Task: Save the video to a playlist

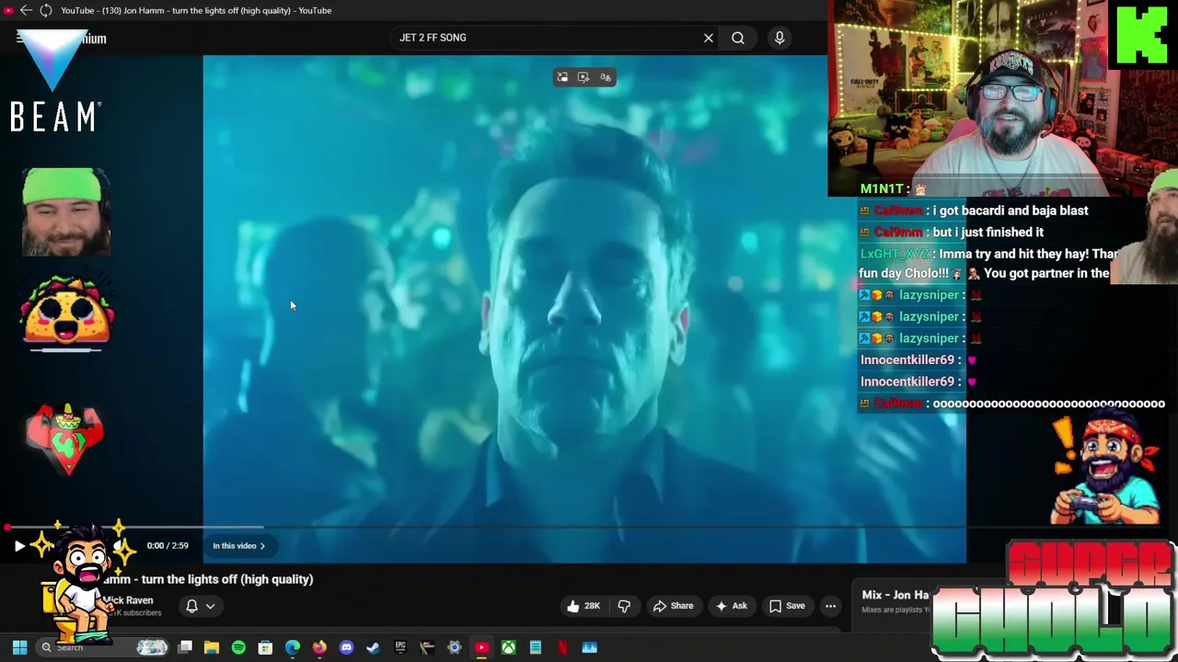Action: [x=788, y=606]
